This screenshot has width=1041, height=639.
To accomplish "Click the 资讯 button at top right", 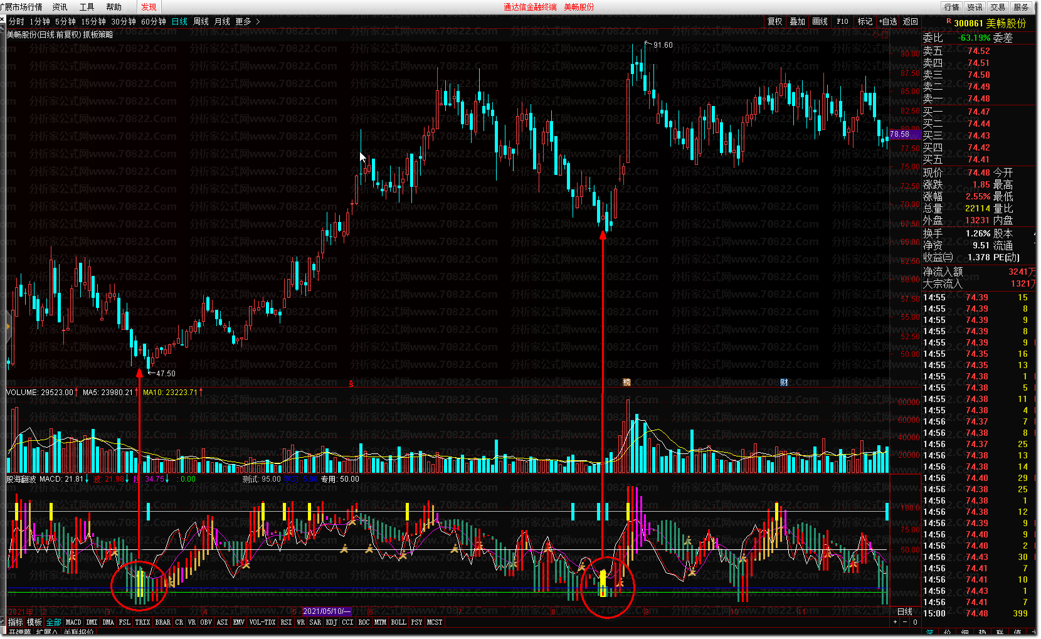I will point(975,7).
